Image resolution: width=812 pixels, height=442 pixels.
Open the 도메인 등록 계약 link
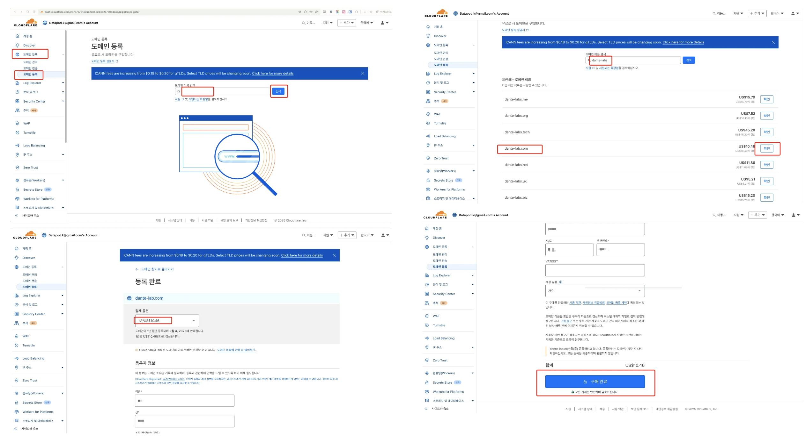tap(616, 303)
